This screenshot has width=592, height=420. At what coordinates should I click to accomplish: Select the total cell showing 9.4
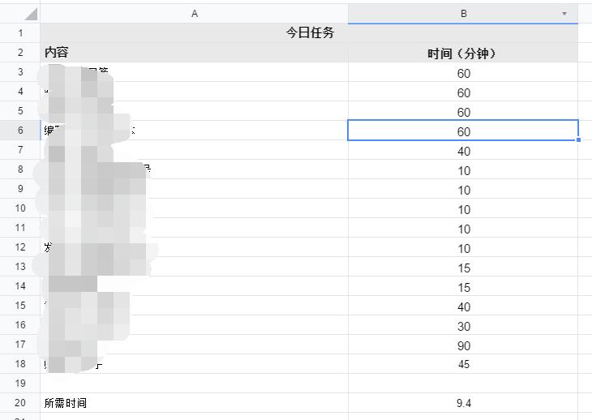(x=463, y=403)
